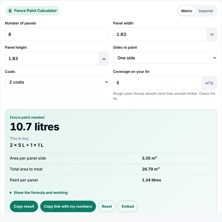Click the 3.35 m² area value
The width and height of the screenshot is (222, 222).
(x=149, y=158)
